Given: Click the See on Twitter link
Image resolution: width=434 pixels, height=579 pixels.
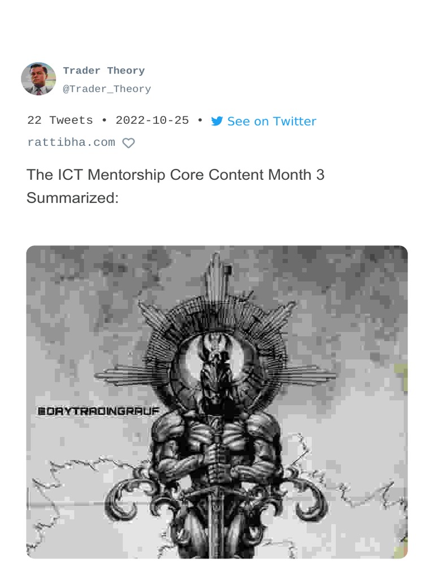Looking at the screenshot, I should coord(271,122).
